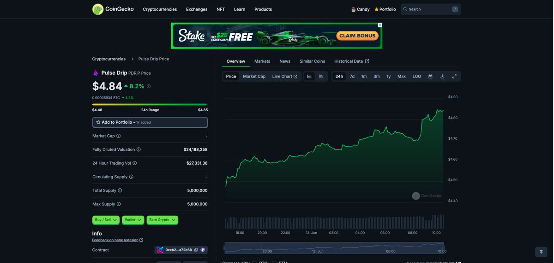The image size is (554, 263).
Task: Set the chart range to Max
Action: pos(402,77)
